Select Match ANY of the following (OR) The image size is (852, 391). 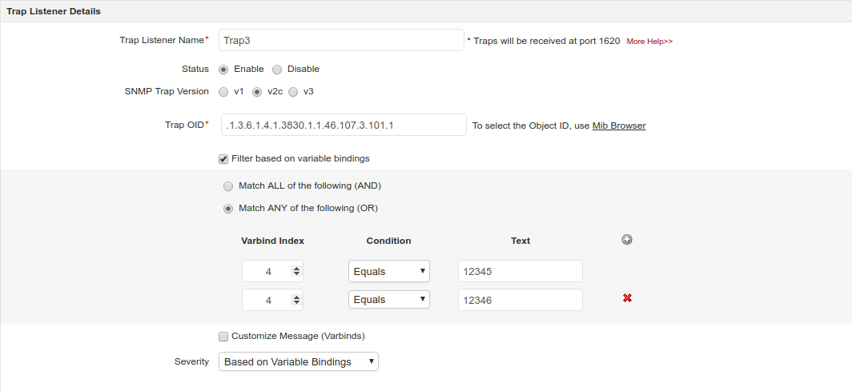pos(228,209)
